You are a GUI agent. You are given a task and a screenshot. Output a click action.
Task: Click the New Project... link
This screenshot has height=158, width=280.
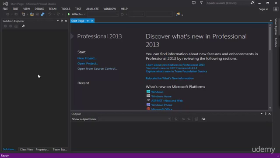(x=87, y=58)
